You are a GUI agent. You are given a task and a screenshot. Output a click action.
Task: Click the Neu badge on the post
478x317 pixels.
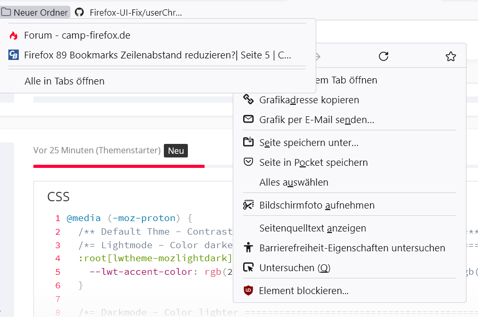tap(176, 151)
